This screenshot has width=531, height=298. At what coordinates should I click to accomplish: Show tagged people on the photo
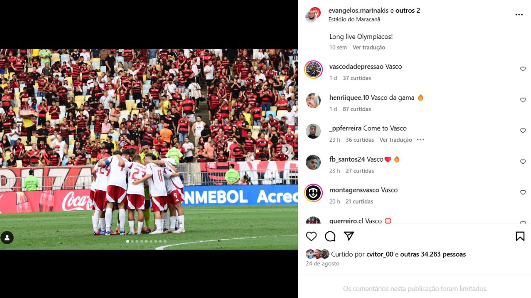tap(7, 238)
